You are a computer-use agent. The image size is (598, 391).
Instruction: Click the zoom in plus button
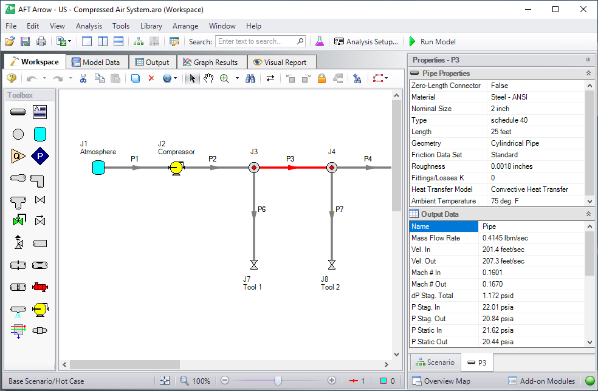(x=332, y=380)
